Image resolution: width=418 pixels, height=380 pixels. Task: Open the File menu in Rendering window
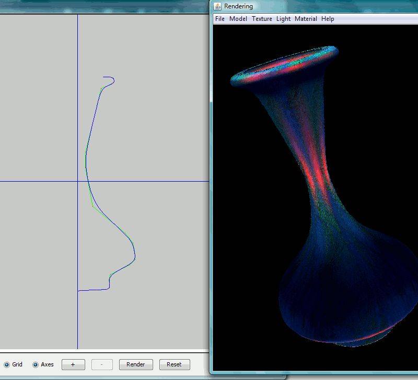click(x=219, y=19)
